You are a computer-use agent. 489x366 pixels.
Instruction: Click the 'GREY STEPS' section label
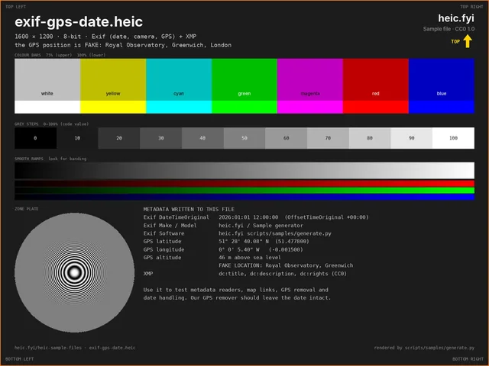(x=51, y=124)
